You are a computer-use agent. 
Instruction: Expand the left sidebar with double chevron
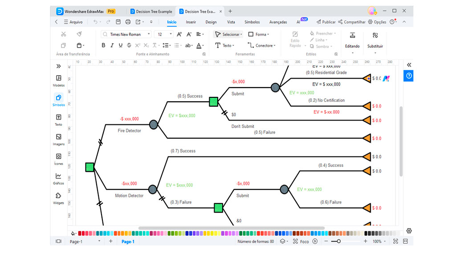[58, 66]
